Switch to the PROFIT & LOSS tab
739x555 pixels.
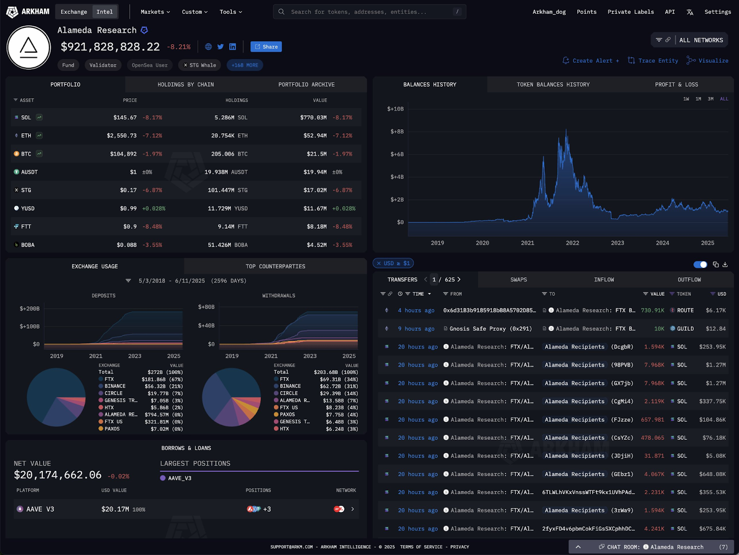pyautogui.click(x=676, y=84)
